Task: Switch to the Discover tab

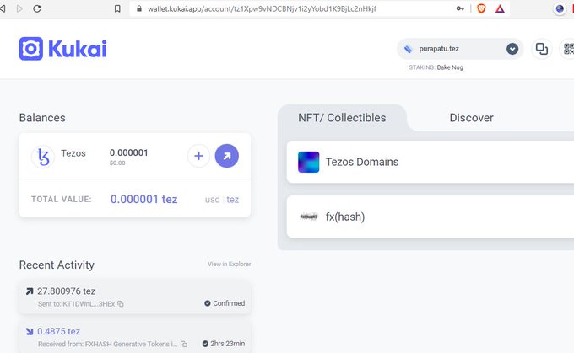Action: point(471,118)
